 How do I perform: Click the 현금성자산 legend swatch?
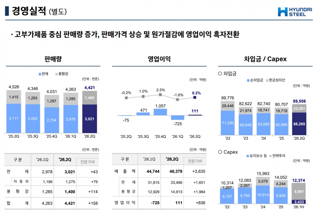click(x=267, y=81)
